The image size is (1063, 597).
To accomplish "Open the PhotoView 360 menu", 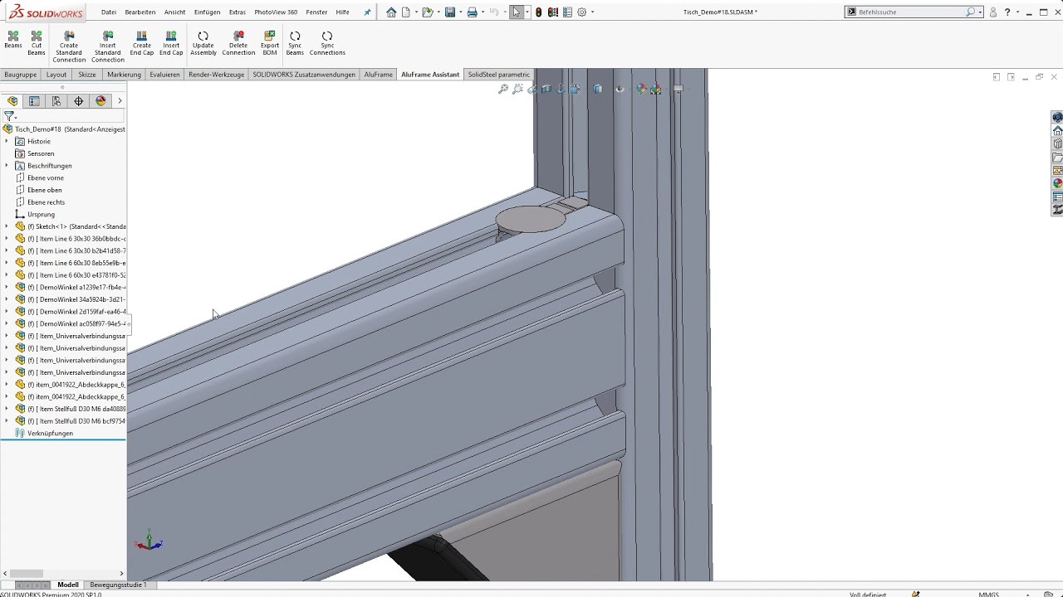I will click(x=276, y=12).
